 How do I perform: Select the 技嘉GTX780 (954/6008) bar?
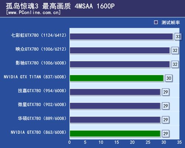[x=115, y=92]
